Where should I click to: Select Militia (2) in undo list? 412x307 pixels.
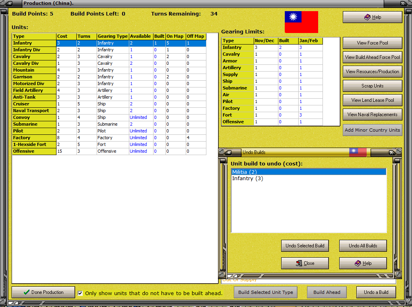click(x=309, y=172)
